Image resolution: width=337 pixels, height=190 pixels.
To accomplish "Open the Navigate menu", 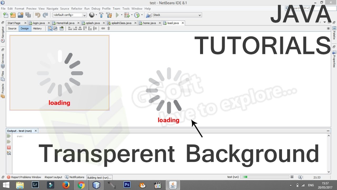I will (52, 9).
